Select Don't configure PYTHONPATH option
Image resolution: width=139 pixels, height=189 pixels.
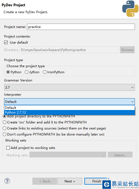coord(5,134)
